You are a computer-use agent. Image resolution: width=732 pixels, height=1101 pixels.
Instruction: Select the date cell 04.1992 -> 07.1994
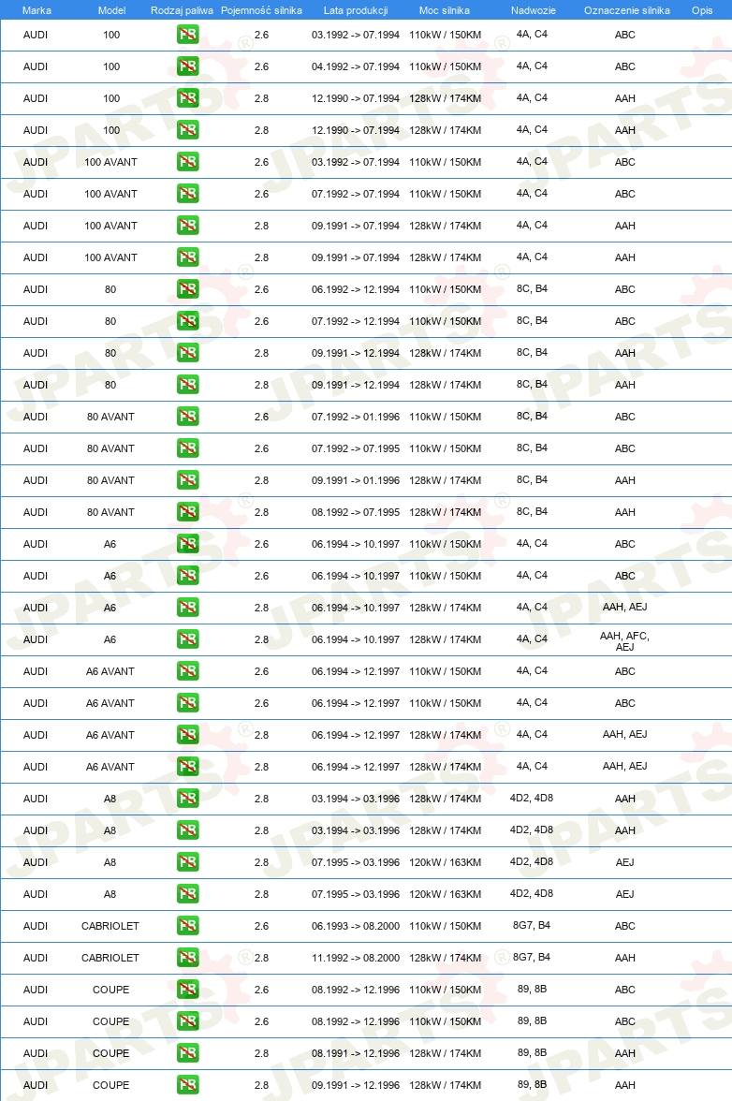(356, 66)
